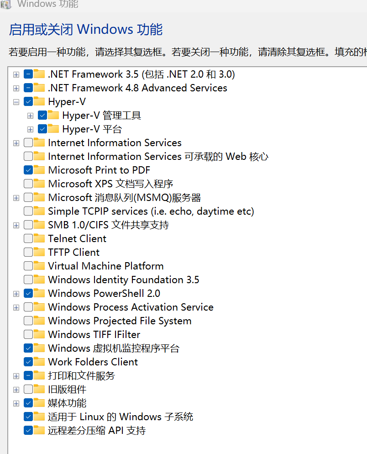The width and height of the screenshot is (367, 454).
Task: Expand .NET Framework 3.5 node
Action: click(x=16, y=75)
